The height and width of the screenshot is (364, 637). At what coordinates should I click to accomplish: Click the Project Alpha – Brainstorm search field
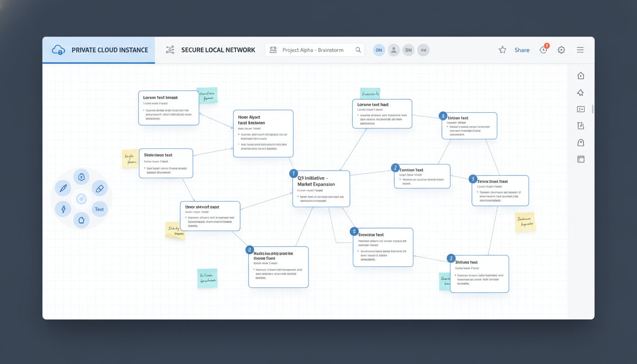coord(315,50)
